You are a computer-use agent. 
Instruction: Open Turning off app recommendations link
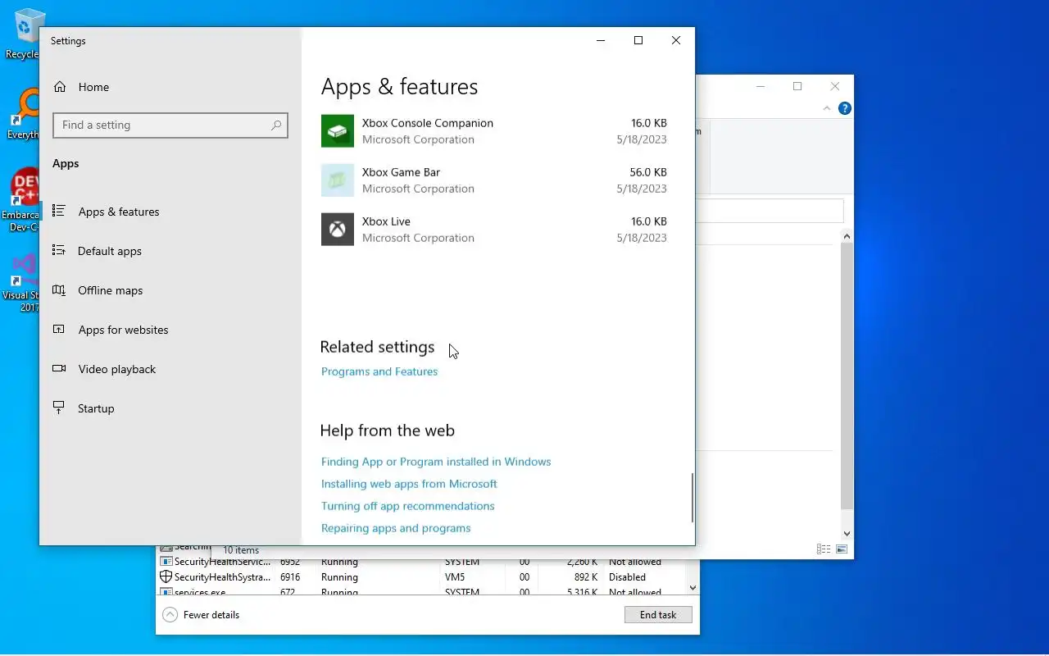(407, 506)
